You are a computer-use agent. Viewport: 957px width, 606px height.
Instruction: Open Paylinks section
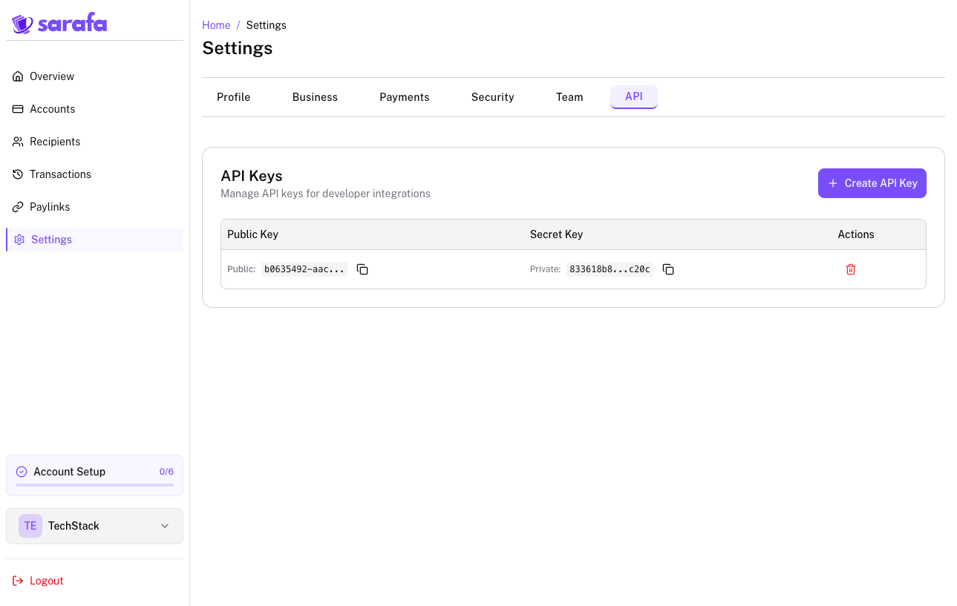click(94, 207)
